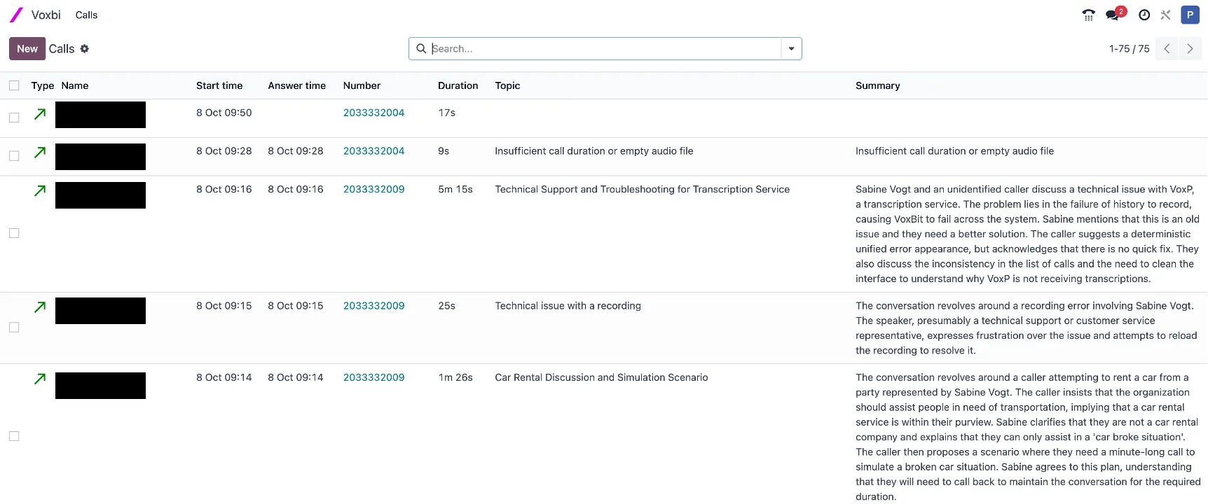This screenshot has width=1208, height=504.
Task: Sort by Type column header
Action: point(42,85)
